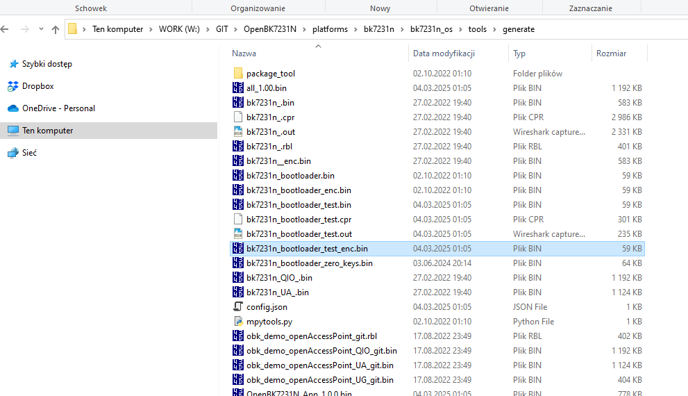Click the bk7231n_.cpr blank file icon
Screen dimensions: 688x396
(238, 117)
